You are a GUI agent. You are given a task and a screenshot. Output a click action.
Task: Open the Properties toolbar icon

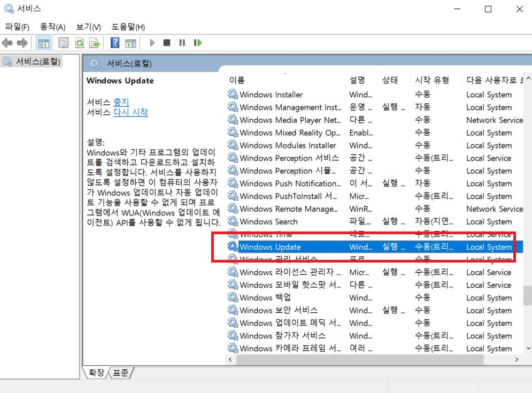64,43
